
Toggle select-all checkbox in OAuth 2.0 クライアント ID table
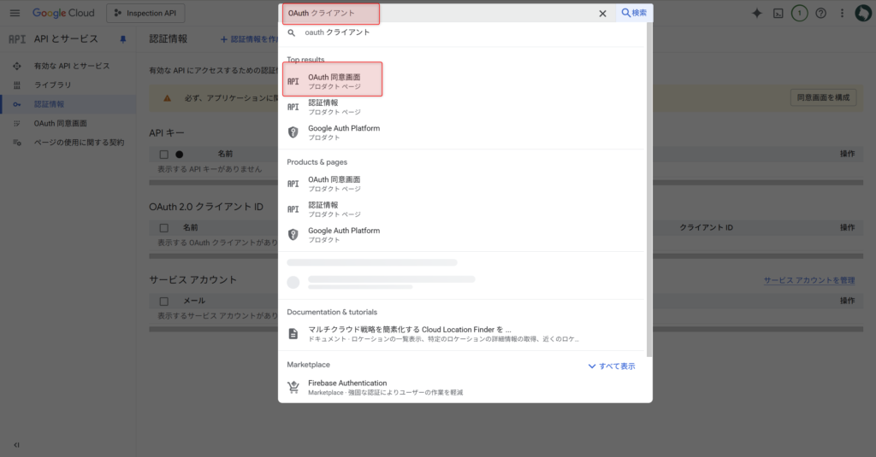(x=164, y=228)
